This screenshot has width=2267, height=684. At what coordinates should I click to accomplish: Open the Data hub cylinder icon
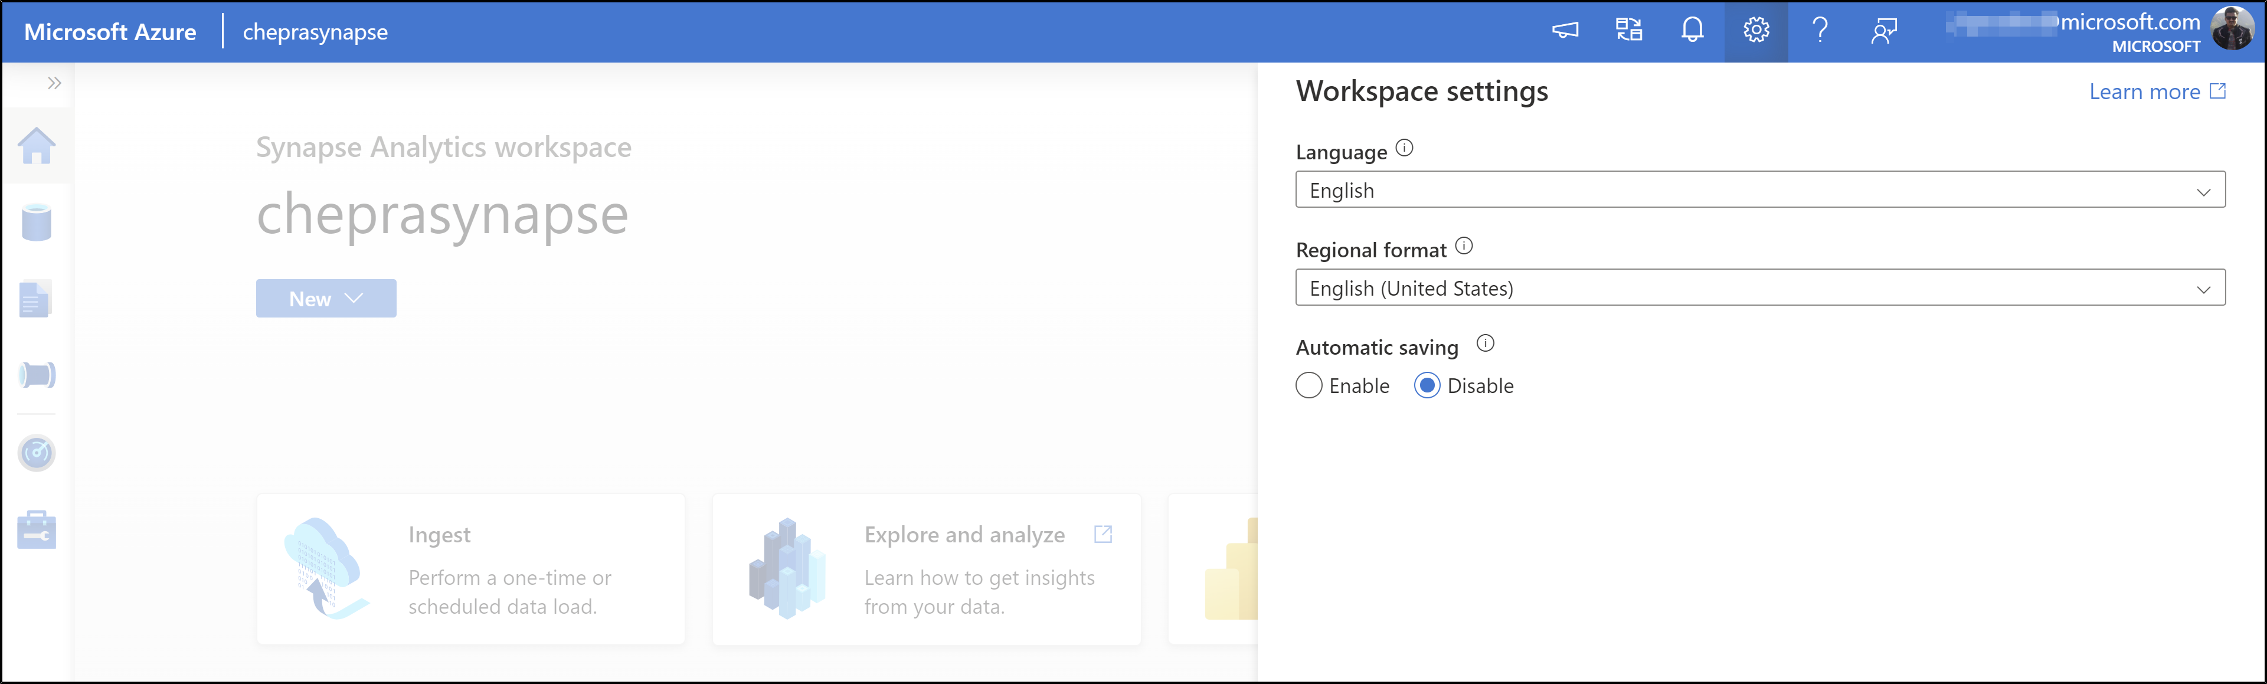point(37,222)
